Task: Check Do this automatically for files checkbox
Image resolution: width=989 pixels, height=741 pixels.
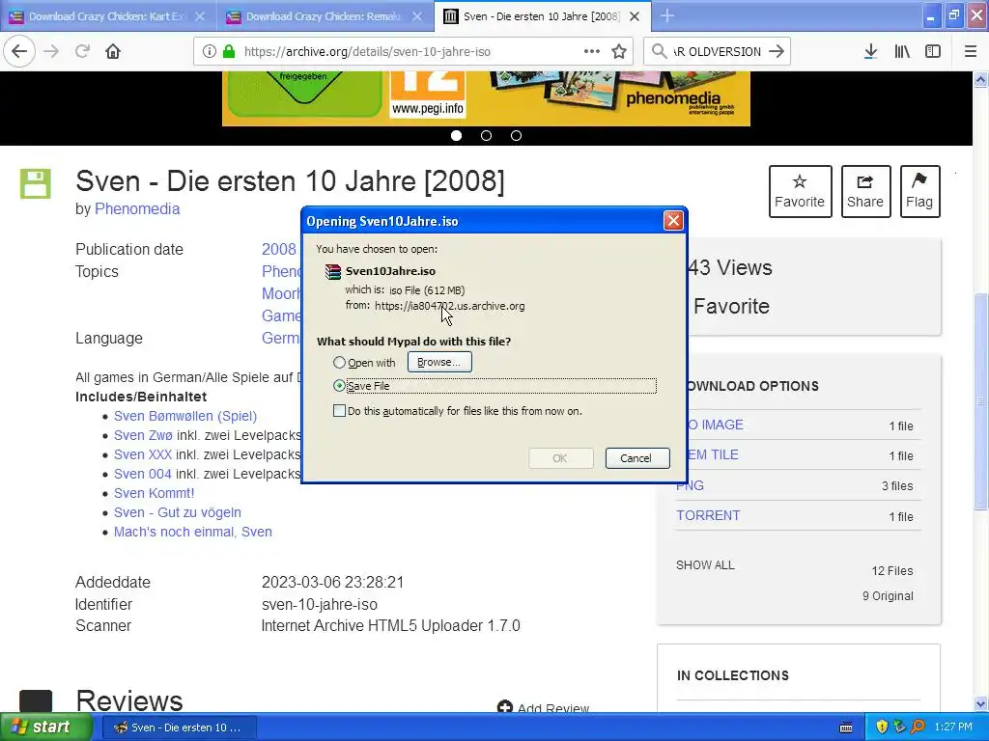Action: [339, 411]
